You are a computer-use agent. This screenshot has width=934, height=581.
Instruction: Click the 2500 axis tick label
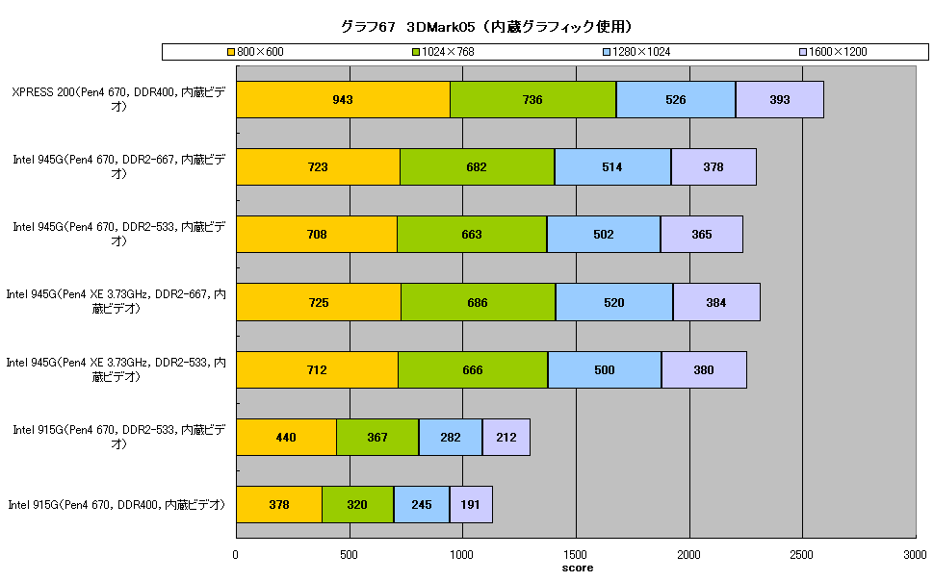pyautogui.click(x=801, y=555)
